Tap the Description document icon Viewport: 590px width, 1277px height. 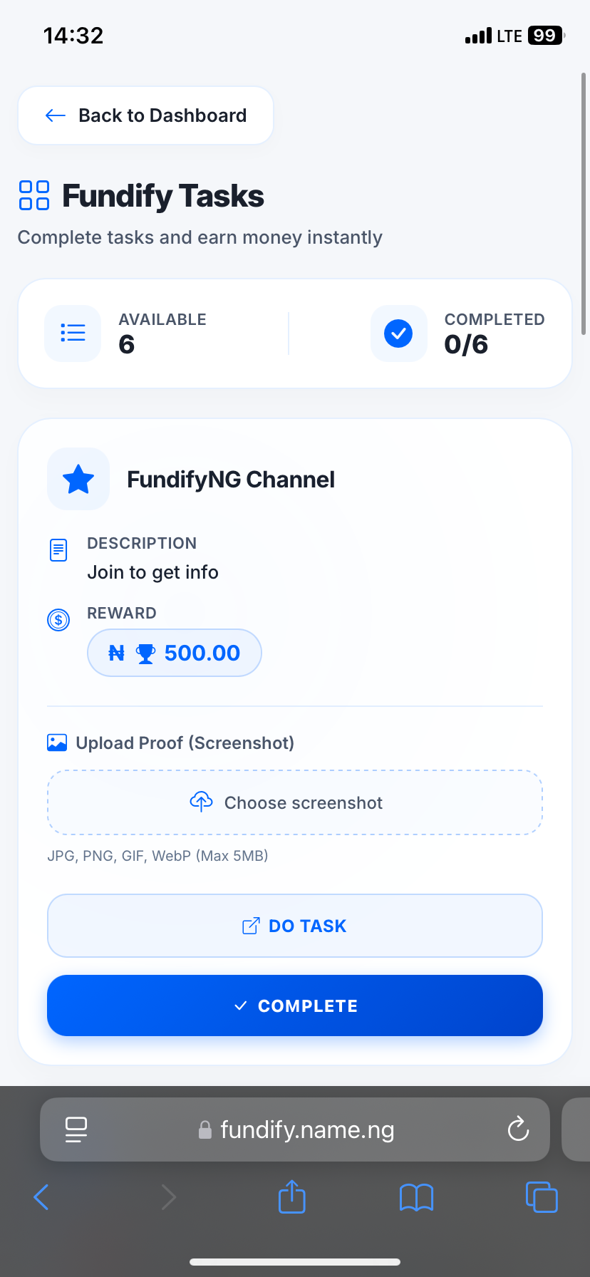58,550
